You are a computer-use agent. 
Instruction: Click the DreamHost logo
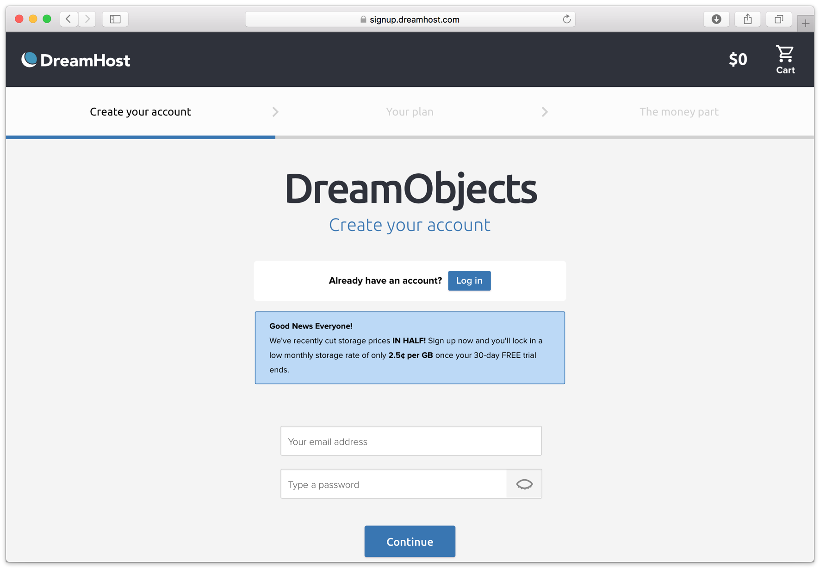(x=76, y=60)
